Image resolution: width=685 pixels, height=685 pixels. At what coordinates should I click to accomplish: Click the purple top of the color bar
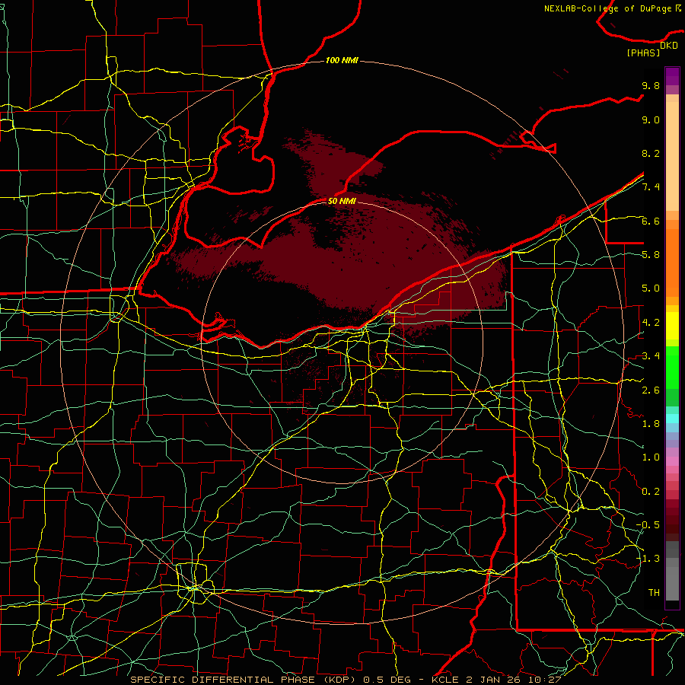[672, 77]
